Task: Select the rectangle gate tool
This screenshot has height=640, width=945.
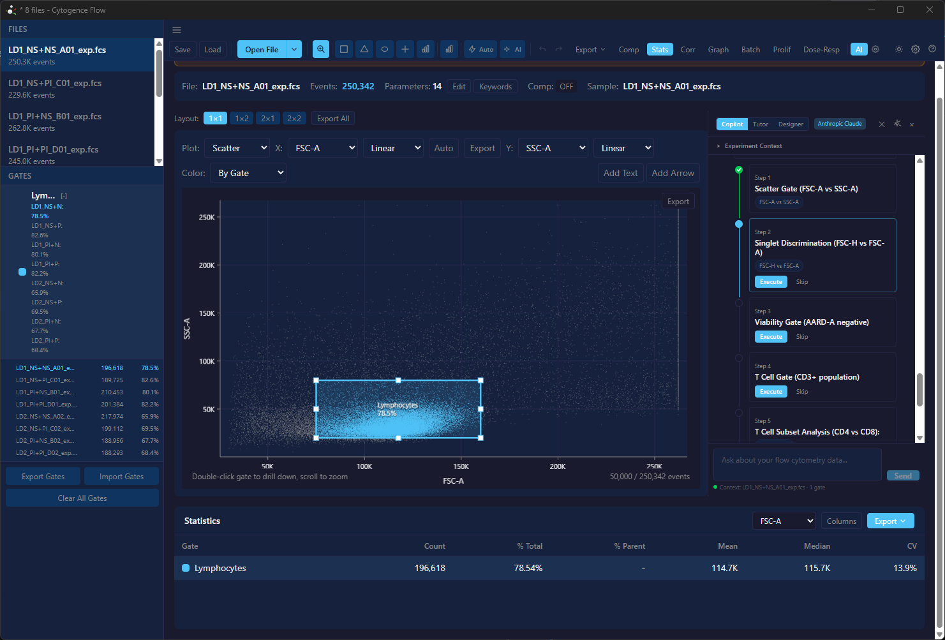Action: [x=344, y=49]
